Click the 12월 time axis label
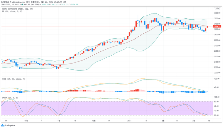The height and width of the screenshot is (128, 223). pyautogui.click(x=94, y=121)
